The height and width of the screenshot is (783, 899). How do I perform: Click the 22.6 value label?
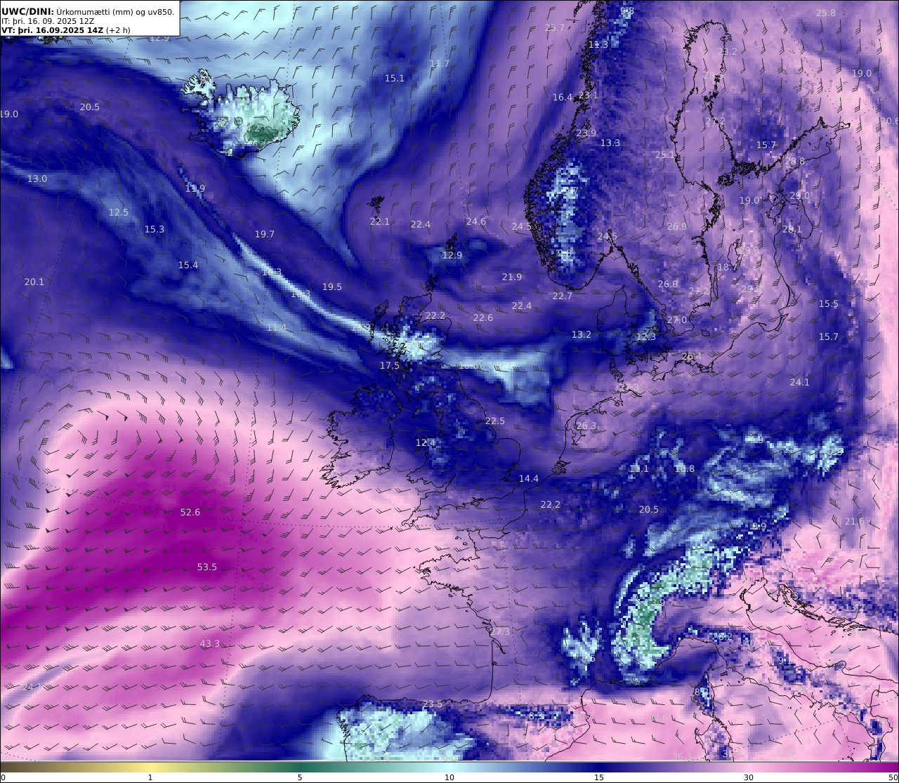click(x=483, y=318)
